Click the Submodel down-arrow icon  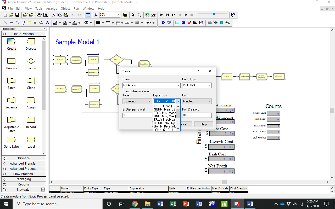point(133,15)
